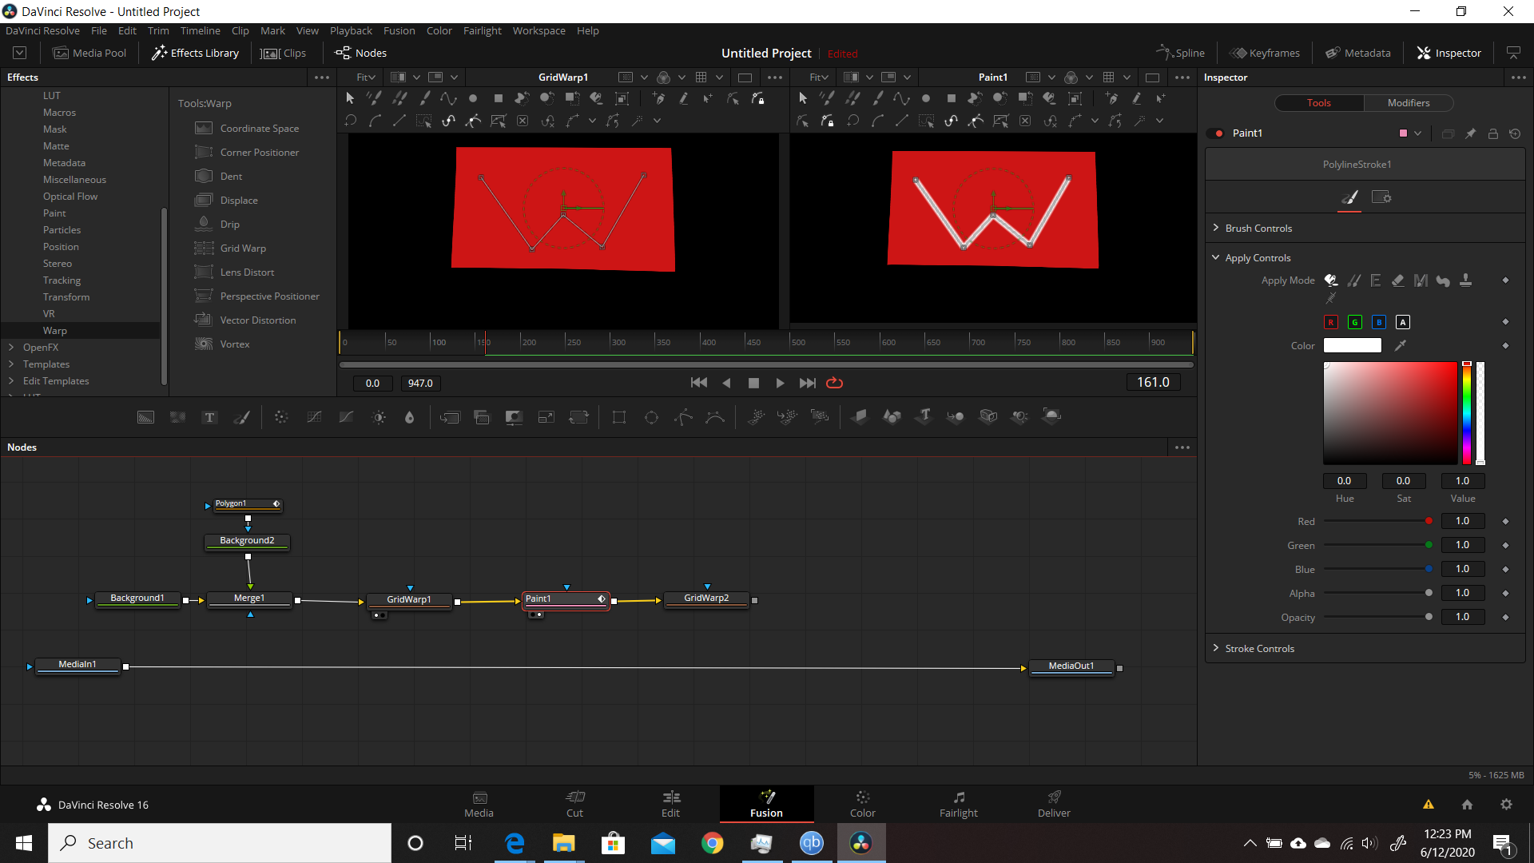This screenshot has width=1534, height=863.
Task: Add a Rectangle mask from the toolbar
Action: [x=618, y=417]
